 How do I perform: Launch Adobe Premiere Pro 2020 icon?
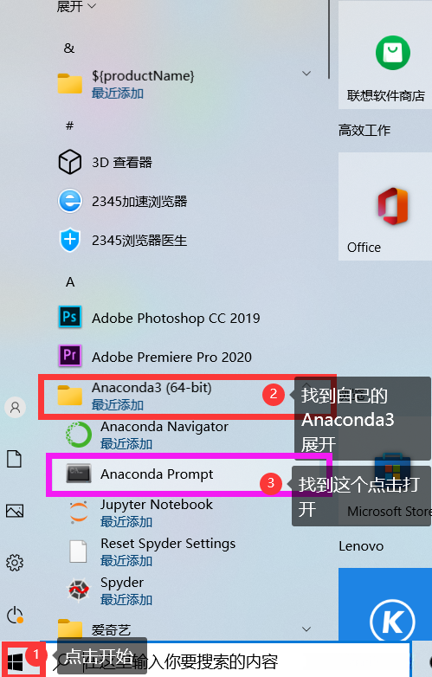(70, 356)
